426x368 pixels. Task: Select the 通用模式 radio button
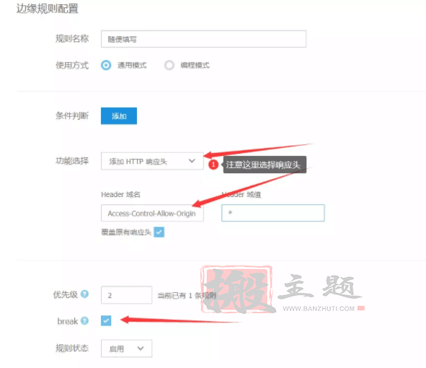tap(106, 65)
